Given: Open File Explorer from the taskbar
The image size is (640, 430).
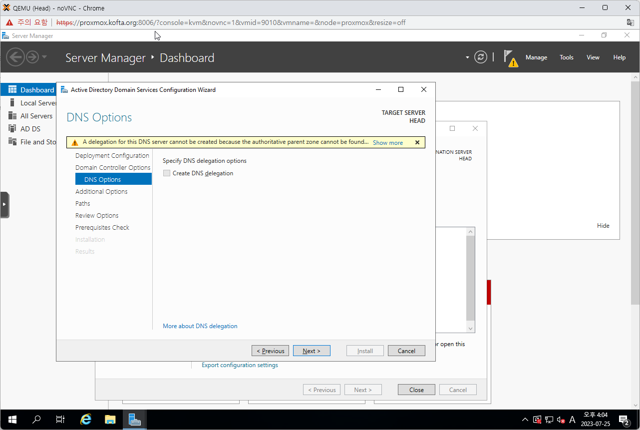Looking at the screenshot, I should [110, 420].
